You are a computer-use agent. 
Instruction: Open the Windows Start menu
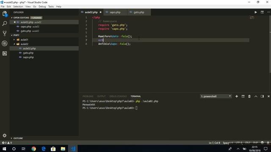(4, 149)
